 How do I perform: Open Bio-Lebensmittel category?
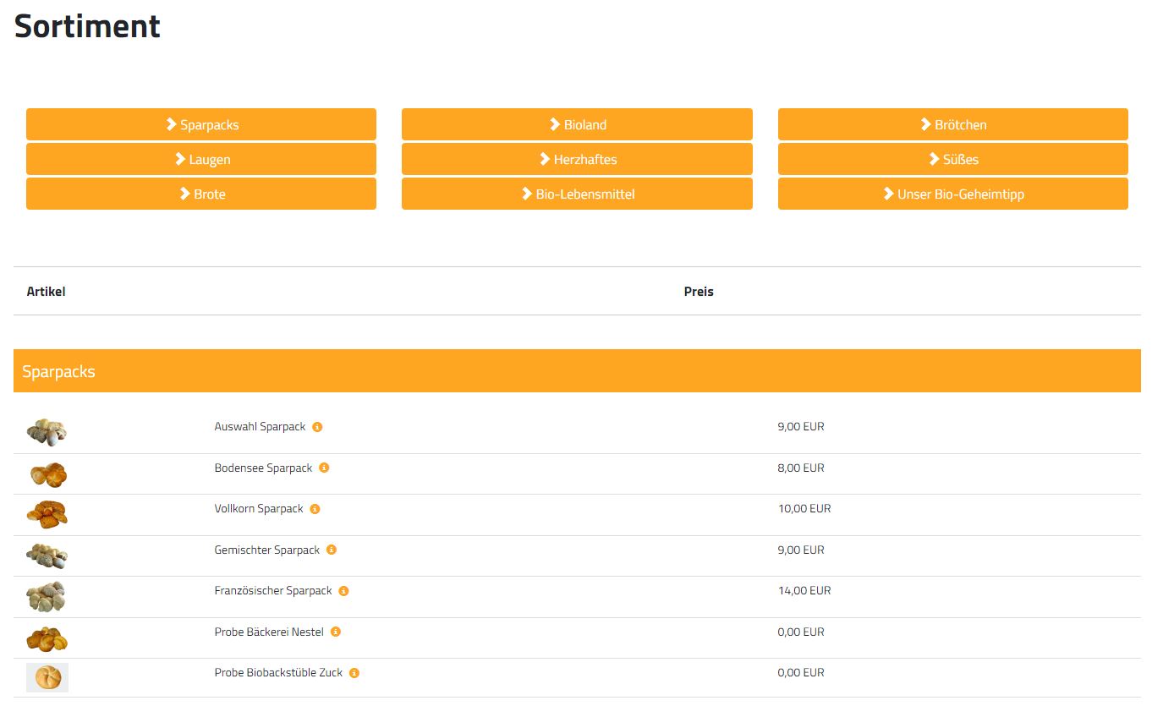coord(577,194)
